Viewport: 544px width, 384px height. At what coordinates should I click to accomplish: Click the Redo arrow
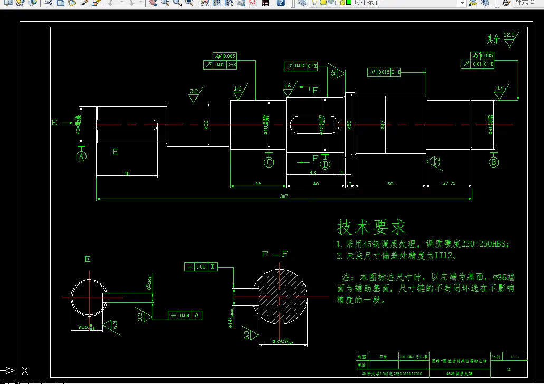pyautogui.click(x=131, y=3)
